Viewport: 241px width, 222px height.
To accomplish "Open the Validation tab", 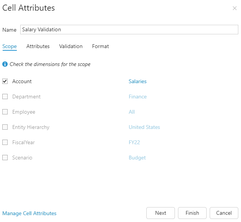I will (71, 47).
